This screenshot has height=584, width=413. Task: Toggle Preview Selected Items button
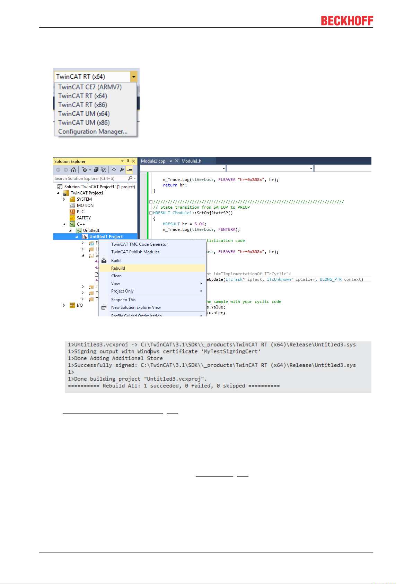tap(129, 170)
